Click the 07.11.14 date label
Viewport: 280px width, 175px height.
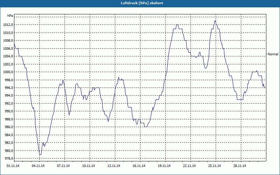(63, 166)
